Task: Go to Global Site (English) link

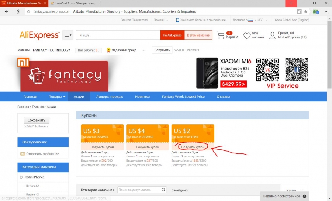Action: (x=292, y=20)
